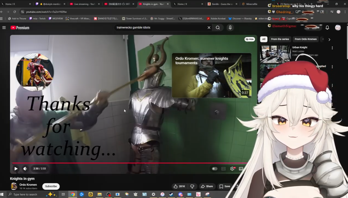Dislike the video with thumbs-down
Screen dimensions: 348x198
pyautogui.click(x=192, y=186)
